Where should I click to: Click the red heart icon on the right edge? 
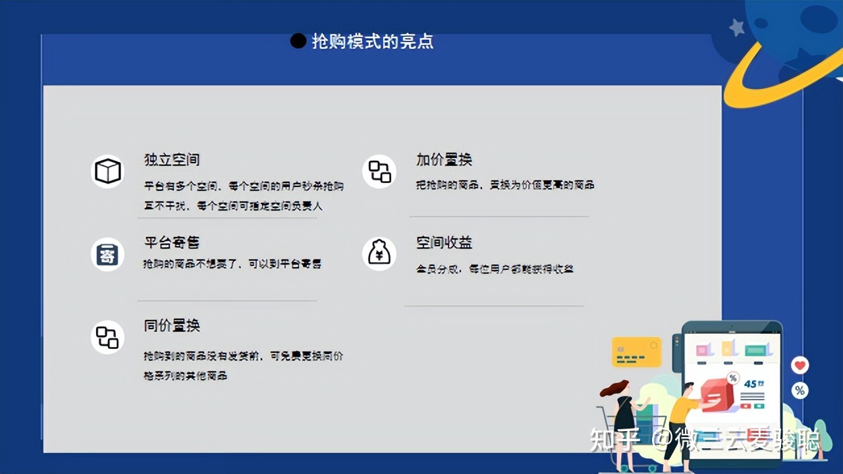coord(800,365)
